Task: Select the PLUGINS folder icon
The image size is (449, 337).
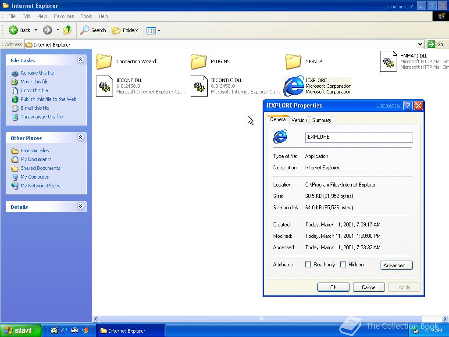Action: tap(199, 61)
